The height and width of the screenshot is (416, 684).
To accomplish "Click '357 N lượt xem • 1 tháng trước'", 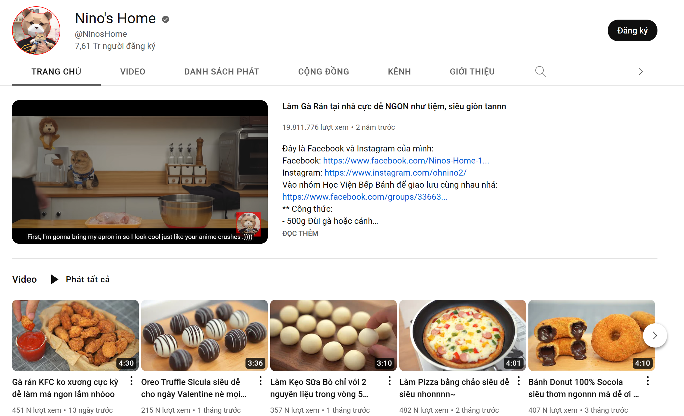I will pos(320,410).
